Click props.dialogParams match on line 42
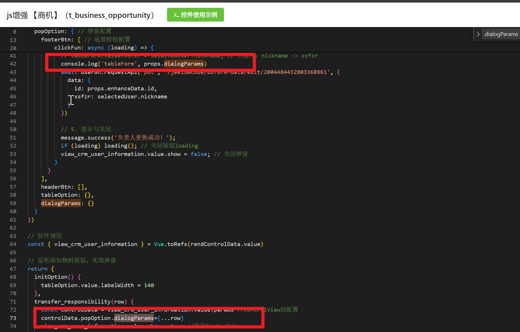Screen dimensions: 520x332 point(184,64)
